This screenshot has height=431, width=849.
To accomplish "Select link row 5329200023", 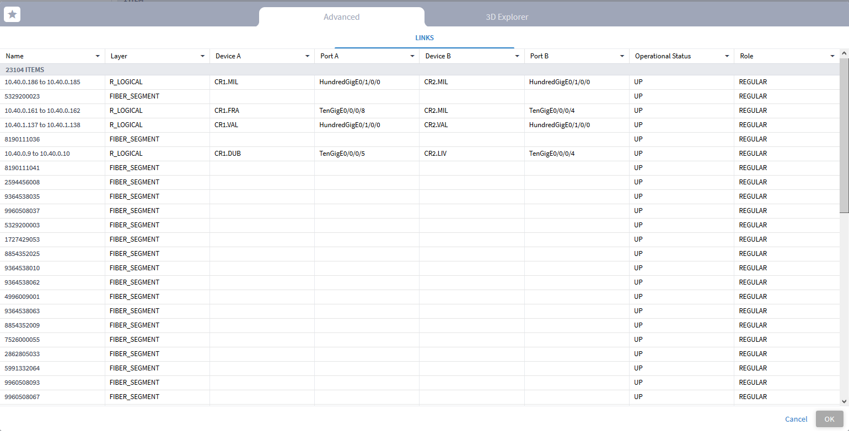I will 420,96.
